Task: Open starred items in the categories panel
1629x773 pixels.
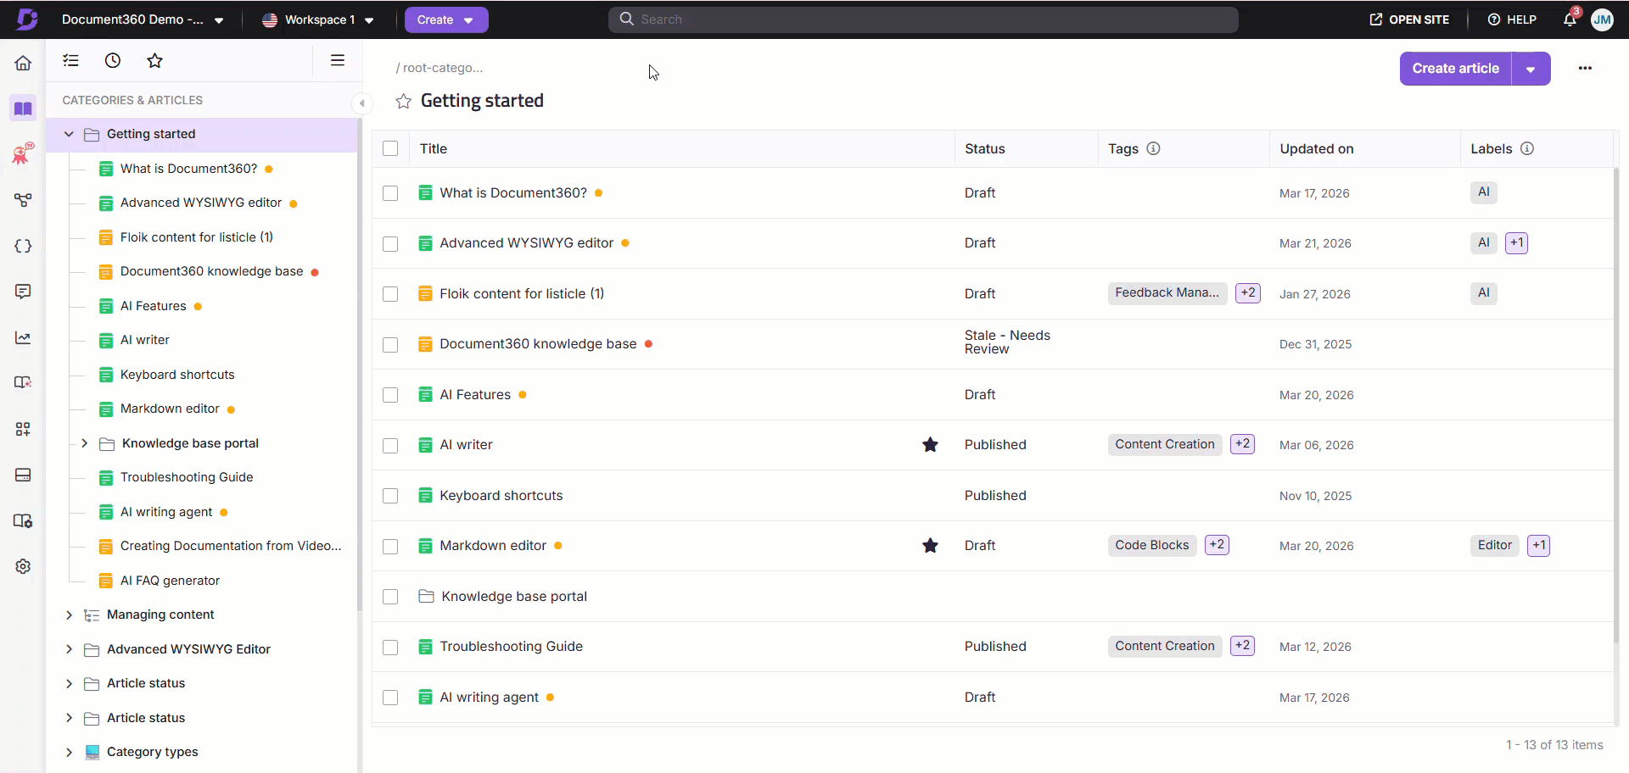Action: (x=154, y=60)
